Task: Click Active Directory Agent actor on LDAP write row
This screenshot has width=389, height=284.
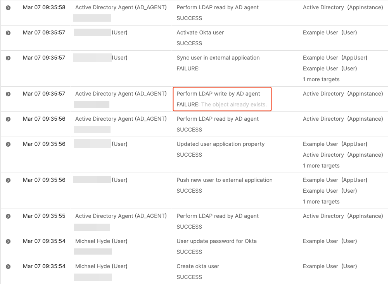Action: (121, 94)
